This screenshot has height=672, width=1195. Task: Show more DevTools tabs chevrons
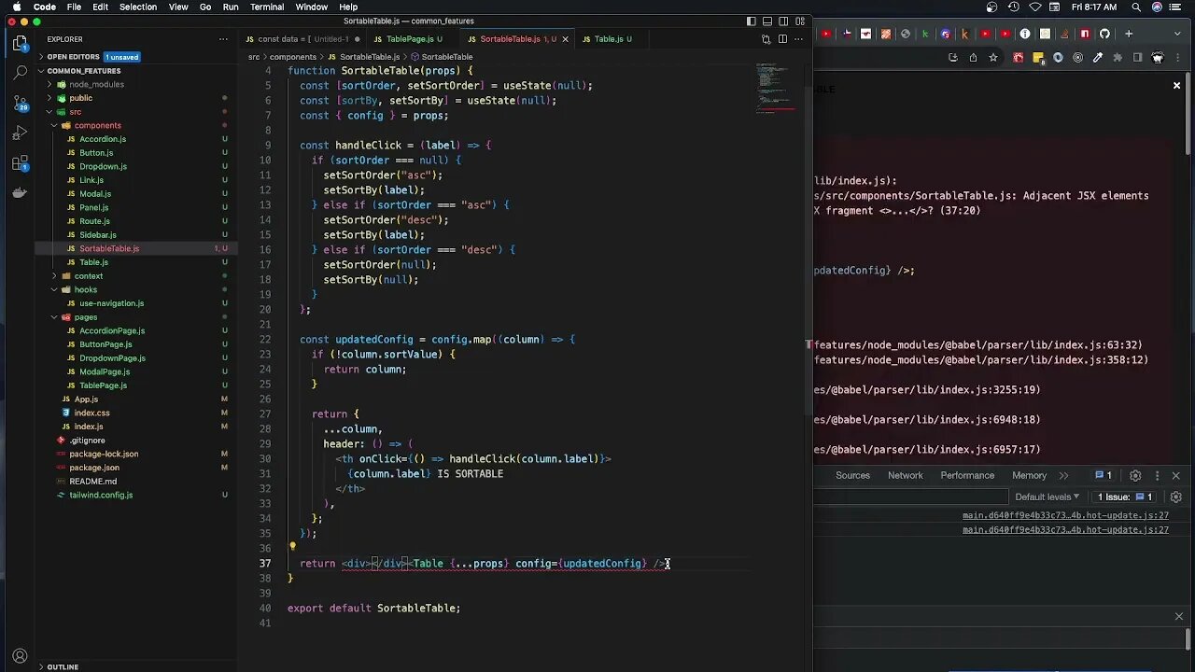click(x=1063, y=475)
